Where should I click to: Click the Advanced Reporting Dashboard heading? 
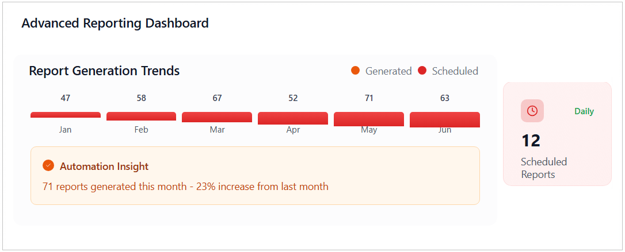coord(115,24)
